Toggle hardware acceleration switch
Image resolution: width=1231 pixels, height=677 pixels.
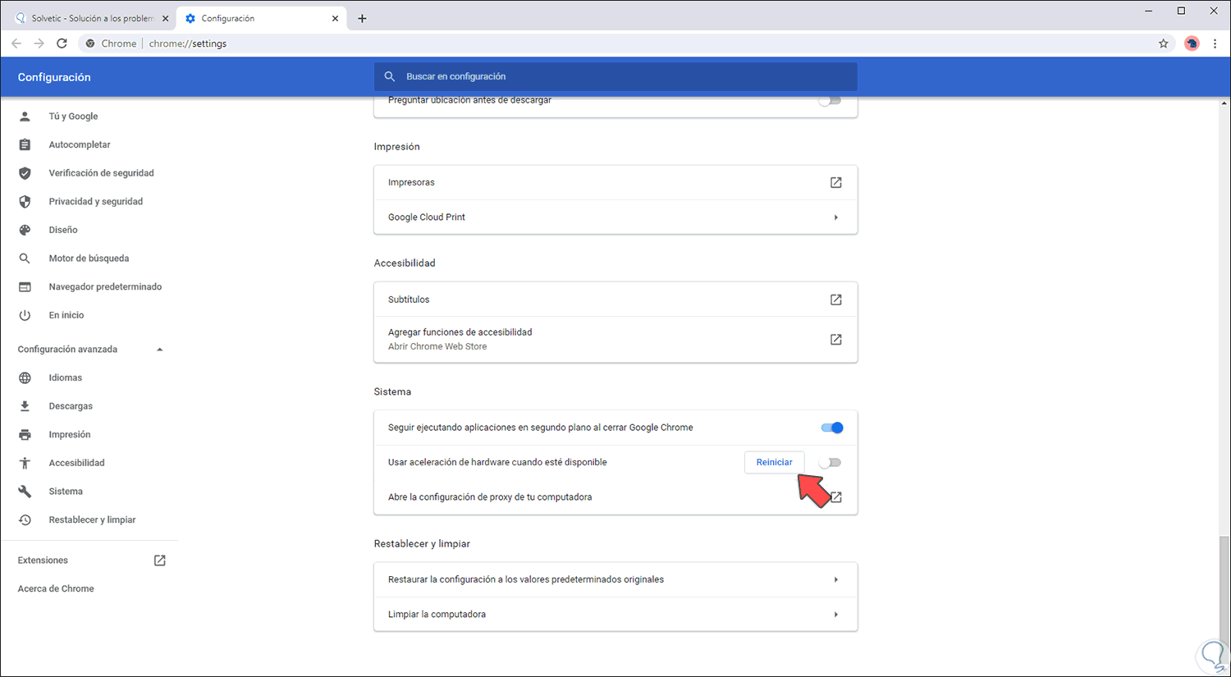click(830, 463)
